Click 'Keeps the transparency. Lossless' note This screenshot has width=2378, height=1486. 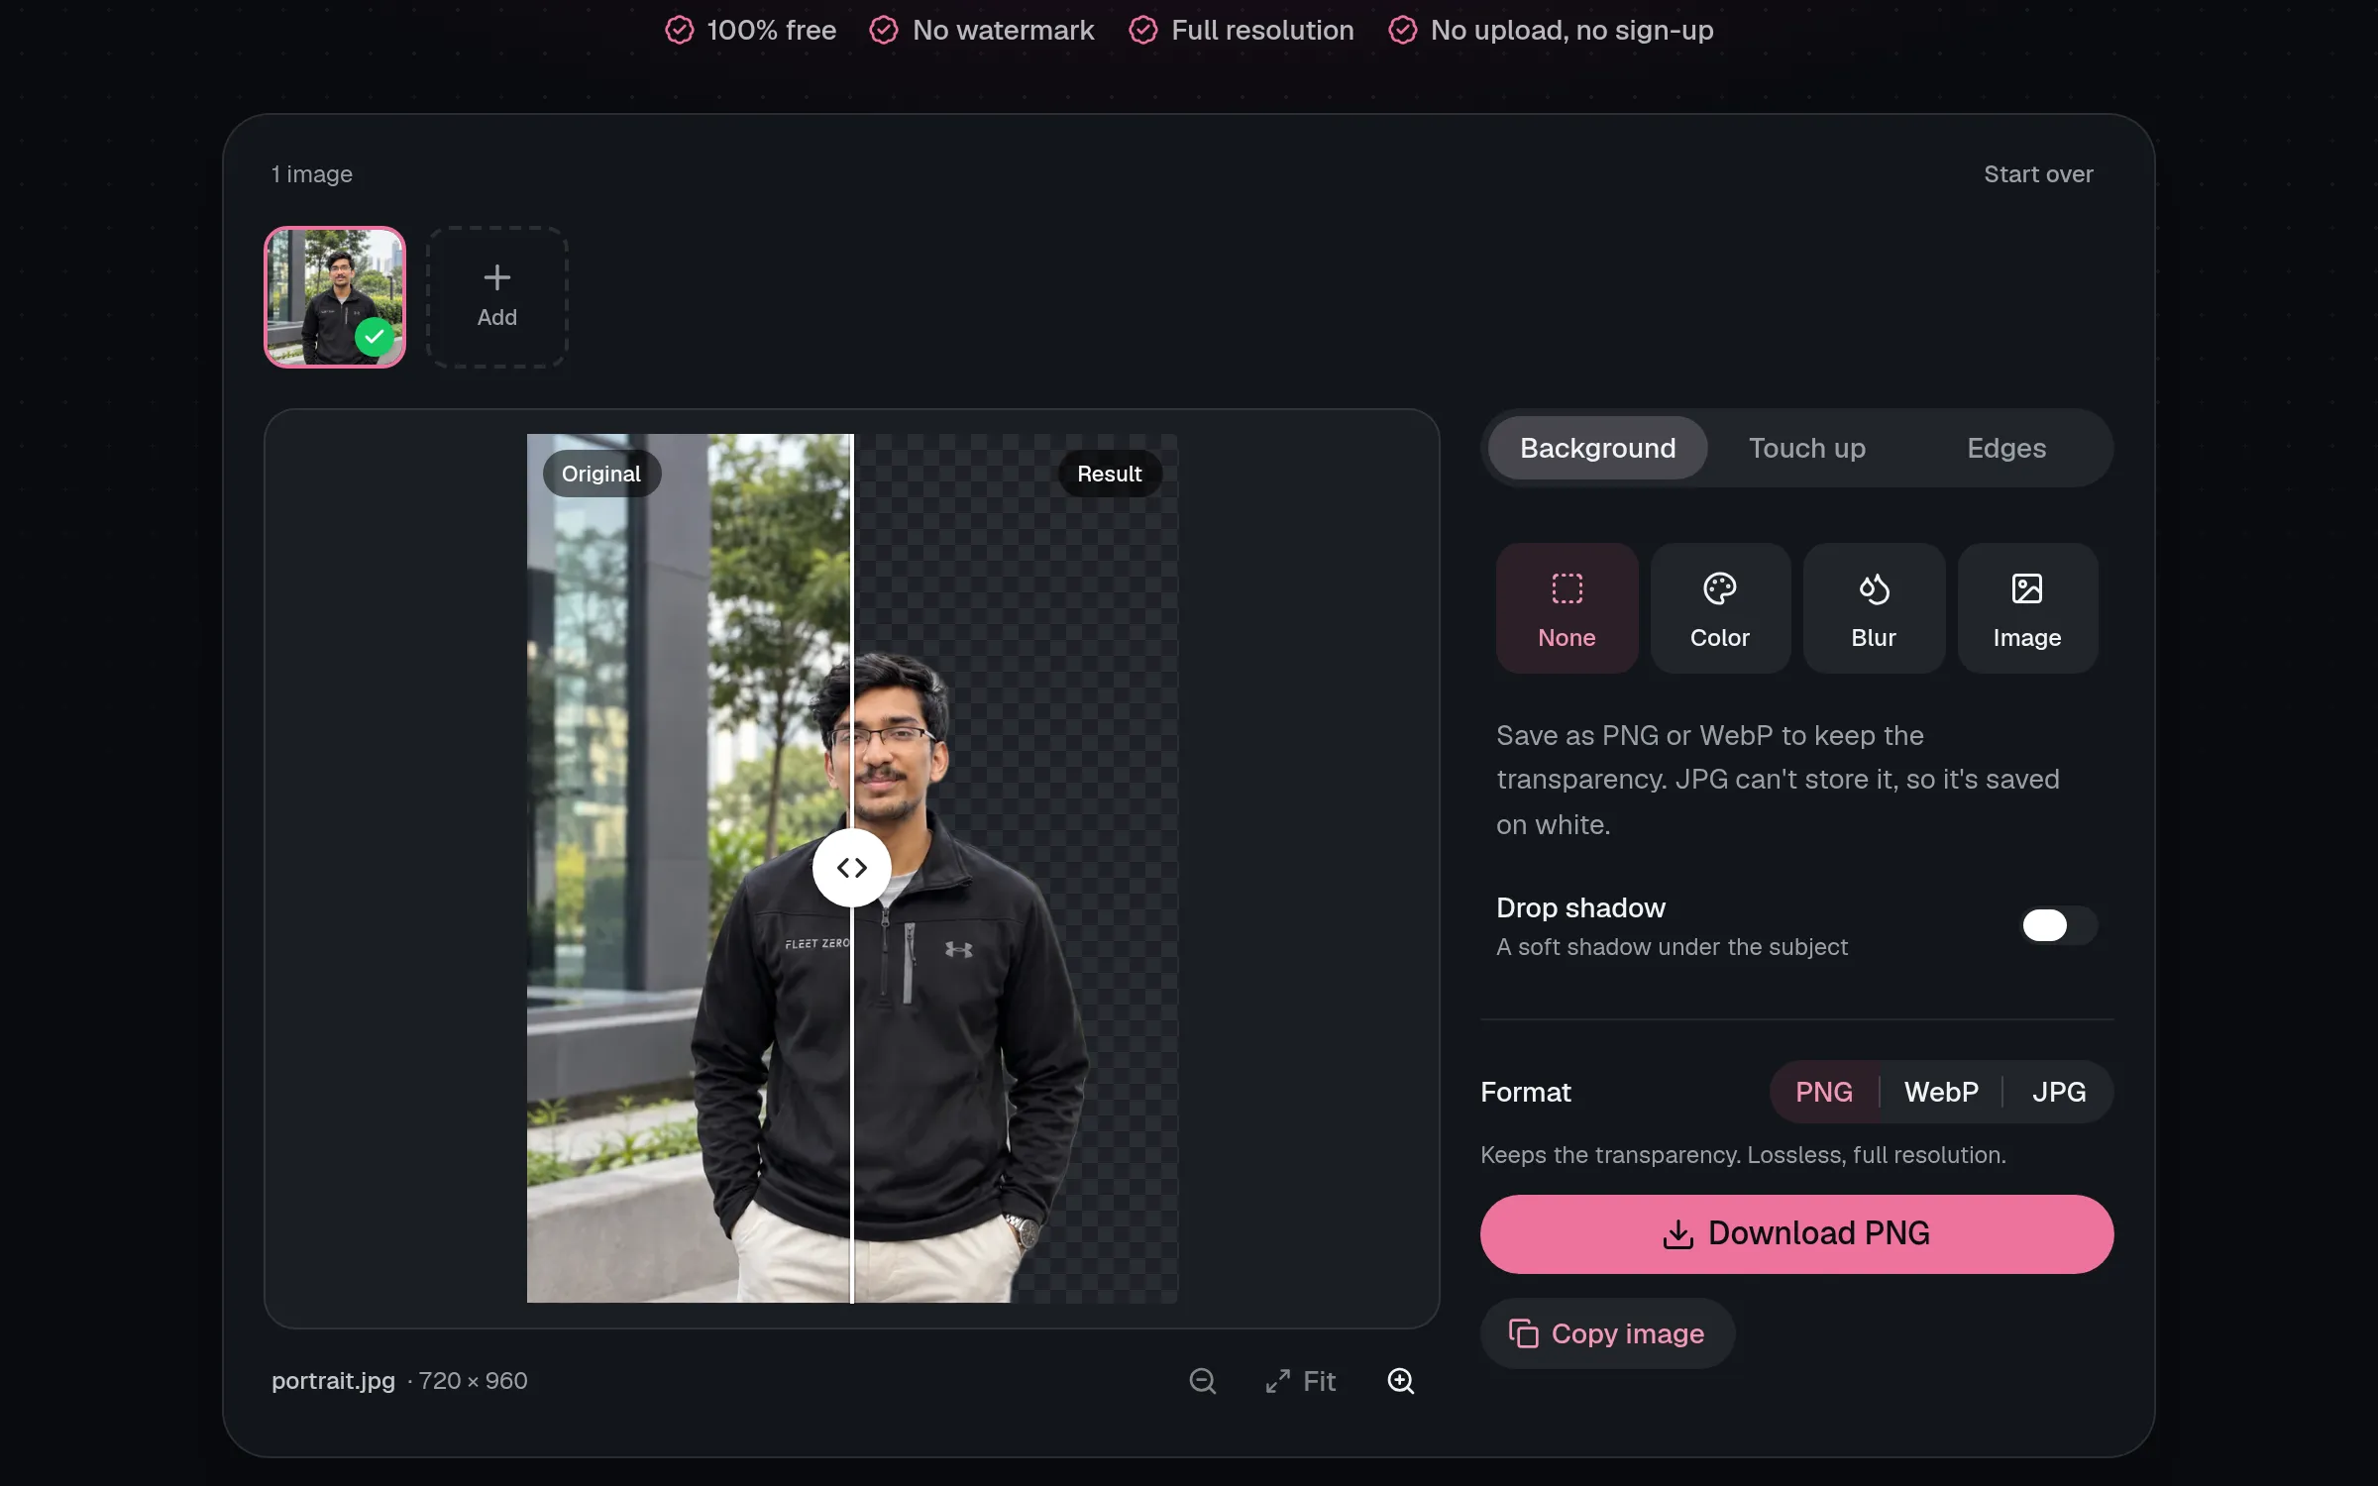(x=1743, y=1155)
